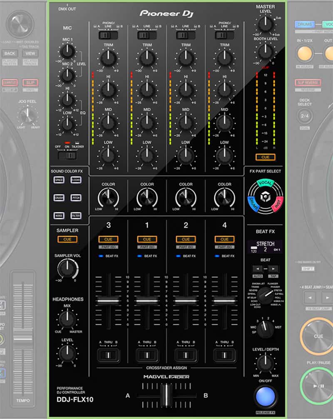Toggle channel 1 LINE input selector switch
Viewport: 333px width, 419px height.
click(147, 35)
